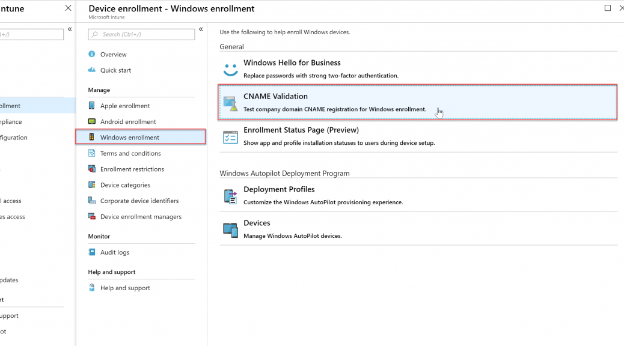Click the Audit logs icon
624x346 pixels.
click(x=91, y=252)
